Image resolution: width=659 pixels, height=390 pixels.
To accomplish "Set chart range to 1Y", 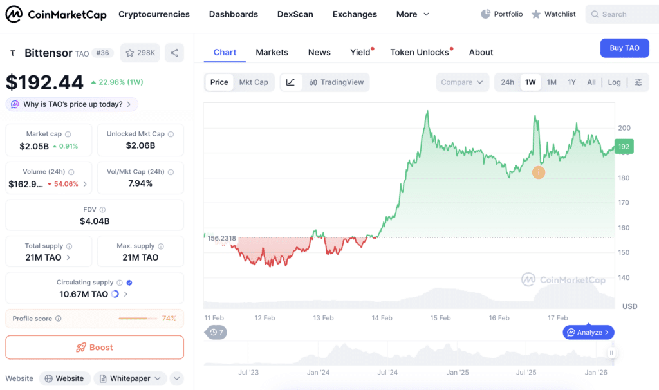I will tap(571, 82).
